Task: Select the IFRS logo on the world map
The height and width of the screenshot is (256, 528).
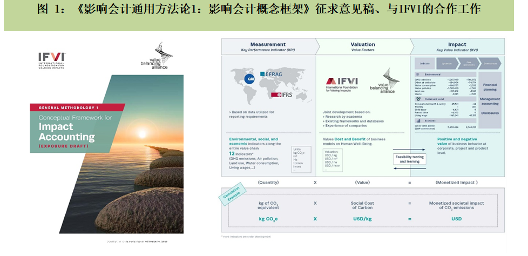Action: pyautogui.click(x=281, y=95)
